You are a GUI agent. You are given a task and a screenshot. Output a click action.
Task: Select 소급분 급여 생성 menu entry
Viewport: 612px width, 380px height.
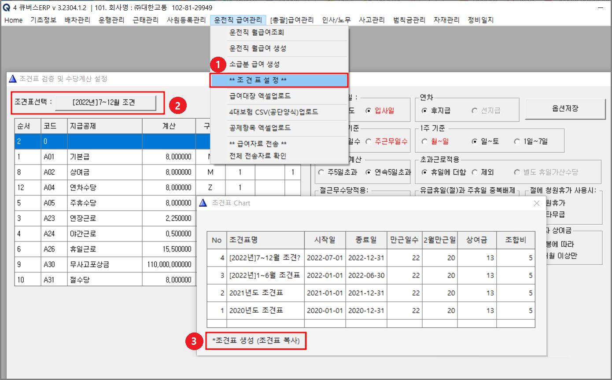tap(279, 64)
